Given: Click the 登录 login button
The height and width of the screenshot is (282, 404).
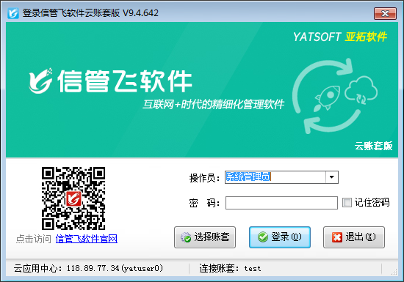Looking at the screenshot, I should pyautogui.click(x=280, y=237).
